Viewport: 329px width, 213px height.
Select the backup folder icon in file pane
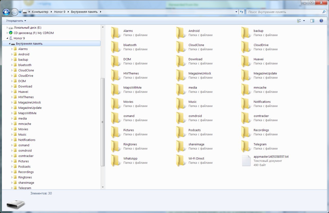(x=246, y=33)
